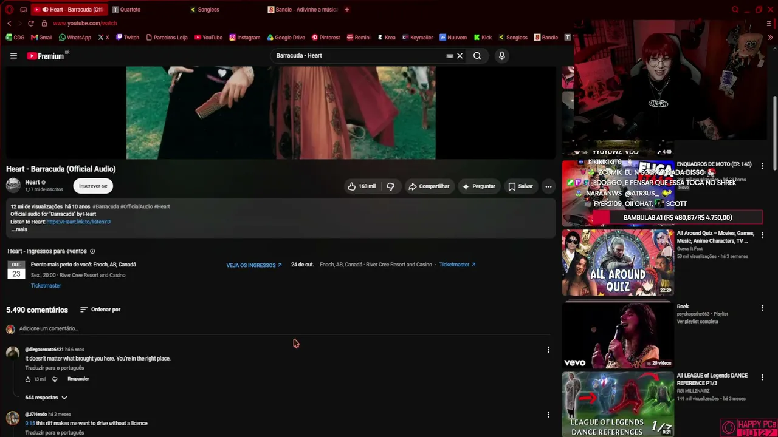The image size is (778, 437).
Task: Open the Kick bookmark
Action: pos(483,38)
